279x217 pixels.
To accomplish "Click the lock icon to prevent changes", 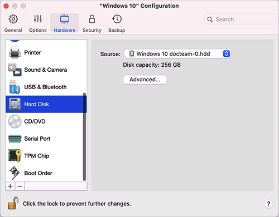I will [13, 203].
